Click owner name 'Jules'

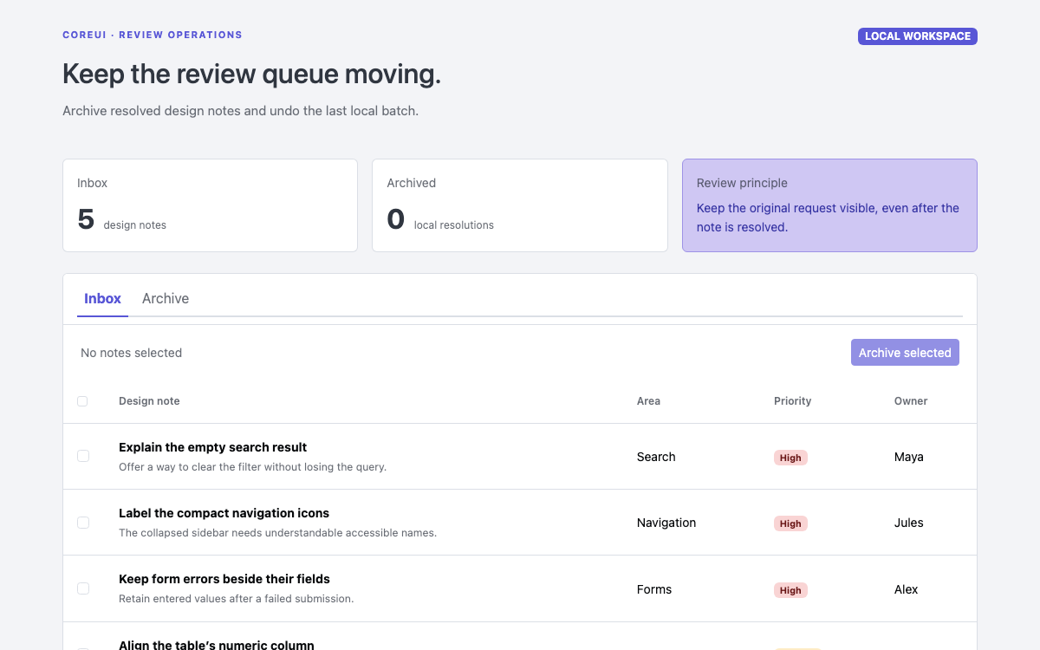pos(909,523)
